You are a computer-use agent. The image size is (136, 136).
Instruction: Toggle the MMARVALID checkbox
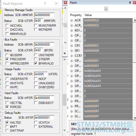[7, 34]
